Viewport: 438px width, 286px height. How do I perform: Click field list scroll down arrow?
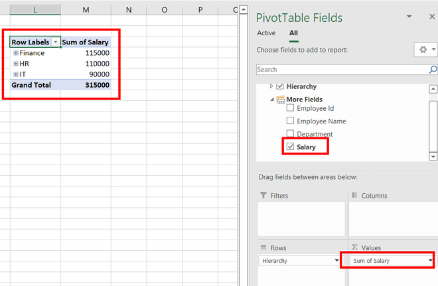[x=433, y=157]
